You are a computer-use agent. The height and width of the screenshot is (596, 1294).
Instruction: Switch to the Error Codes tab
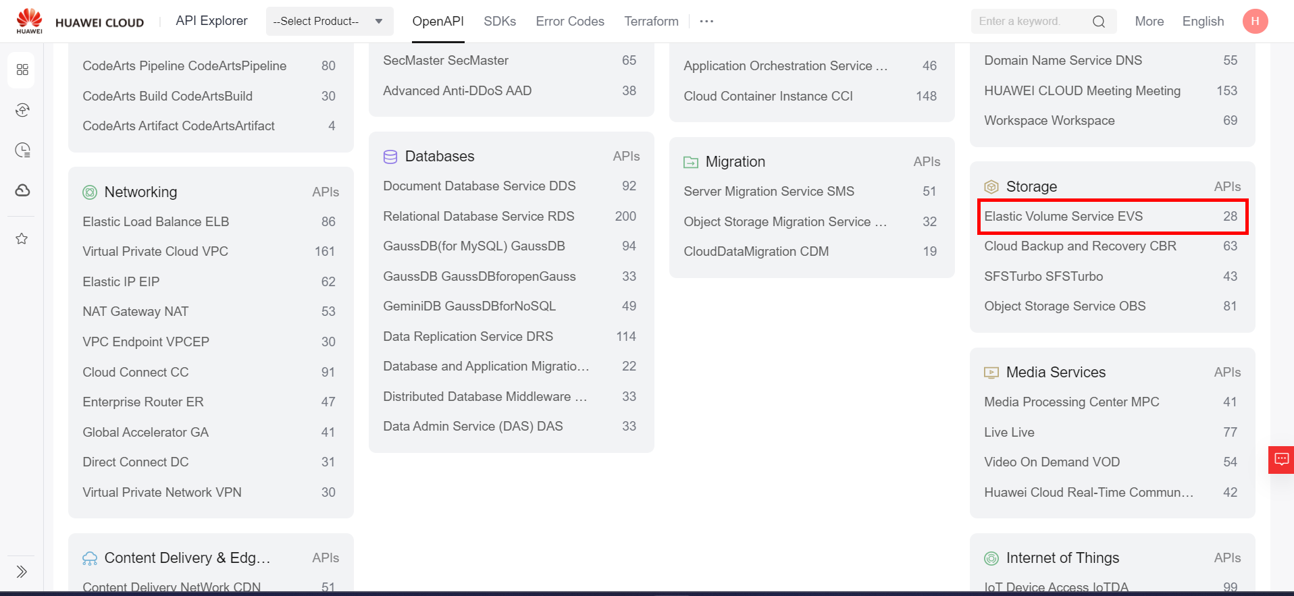(570, 22)
